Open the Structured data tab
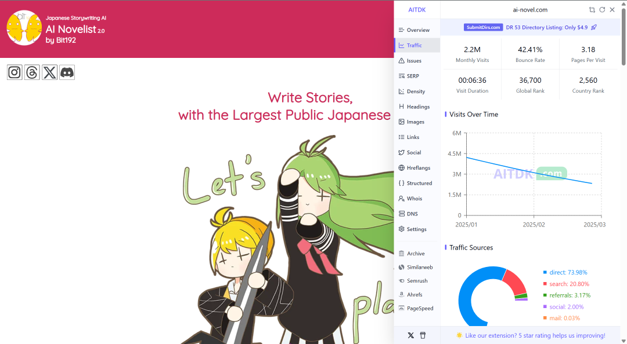The image size is (627, 344). [417, 183]
